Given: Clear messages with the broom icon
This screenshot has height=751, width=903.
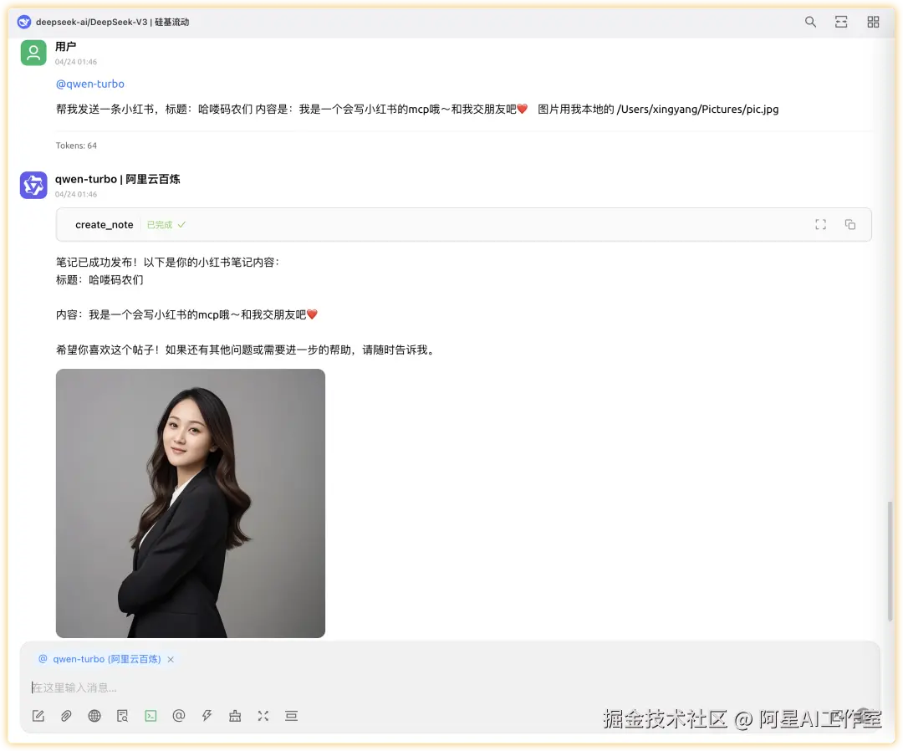Looking at the screenshot, I should point(234,716).
